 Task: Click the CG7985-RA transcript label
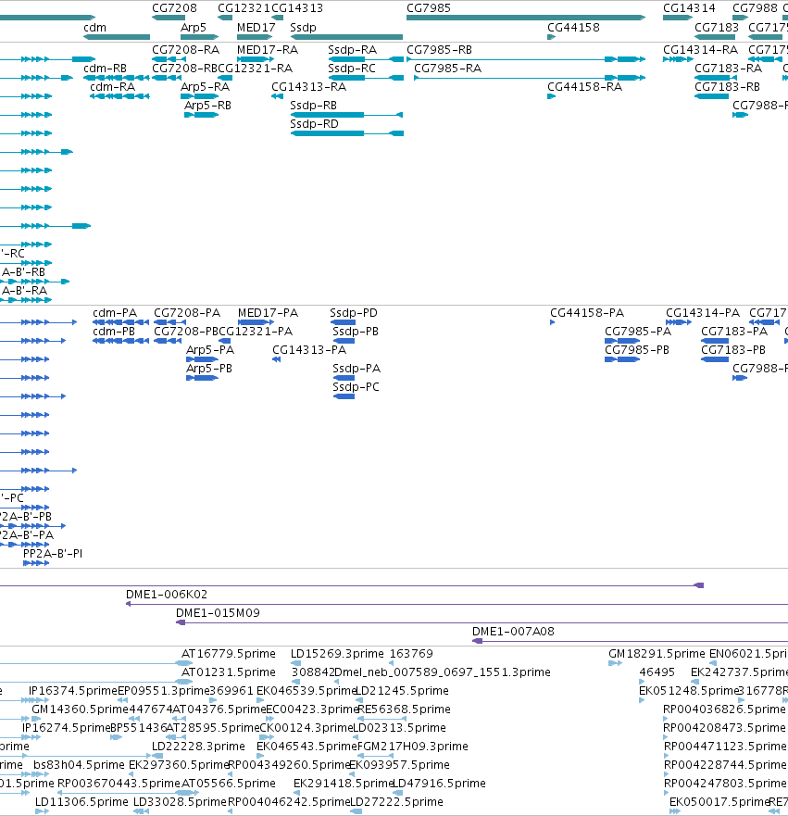pyautogui.click(x=448, y=69)
